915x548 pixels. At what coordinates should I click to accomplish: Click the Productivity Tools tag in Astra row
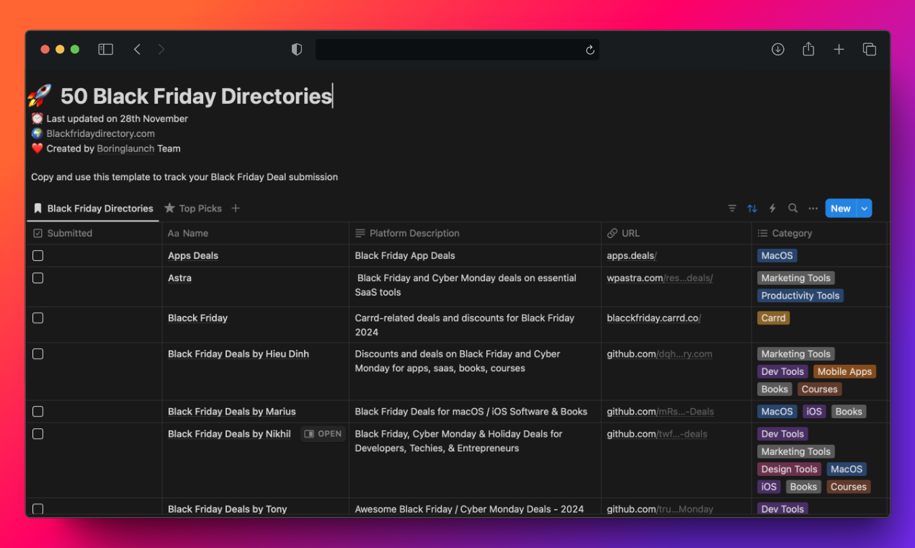(800, 296)
